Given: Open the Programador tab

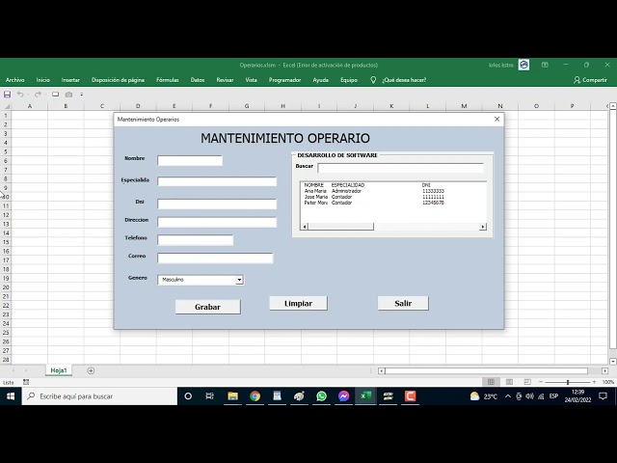Looking at the screenshot, I should tap(285, 80).
